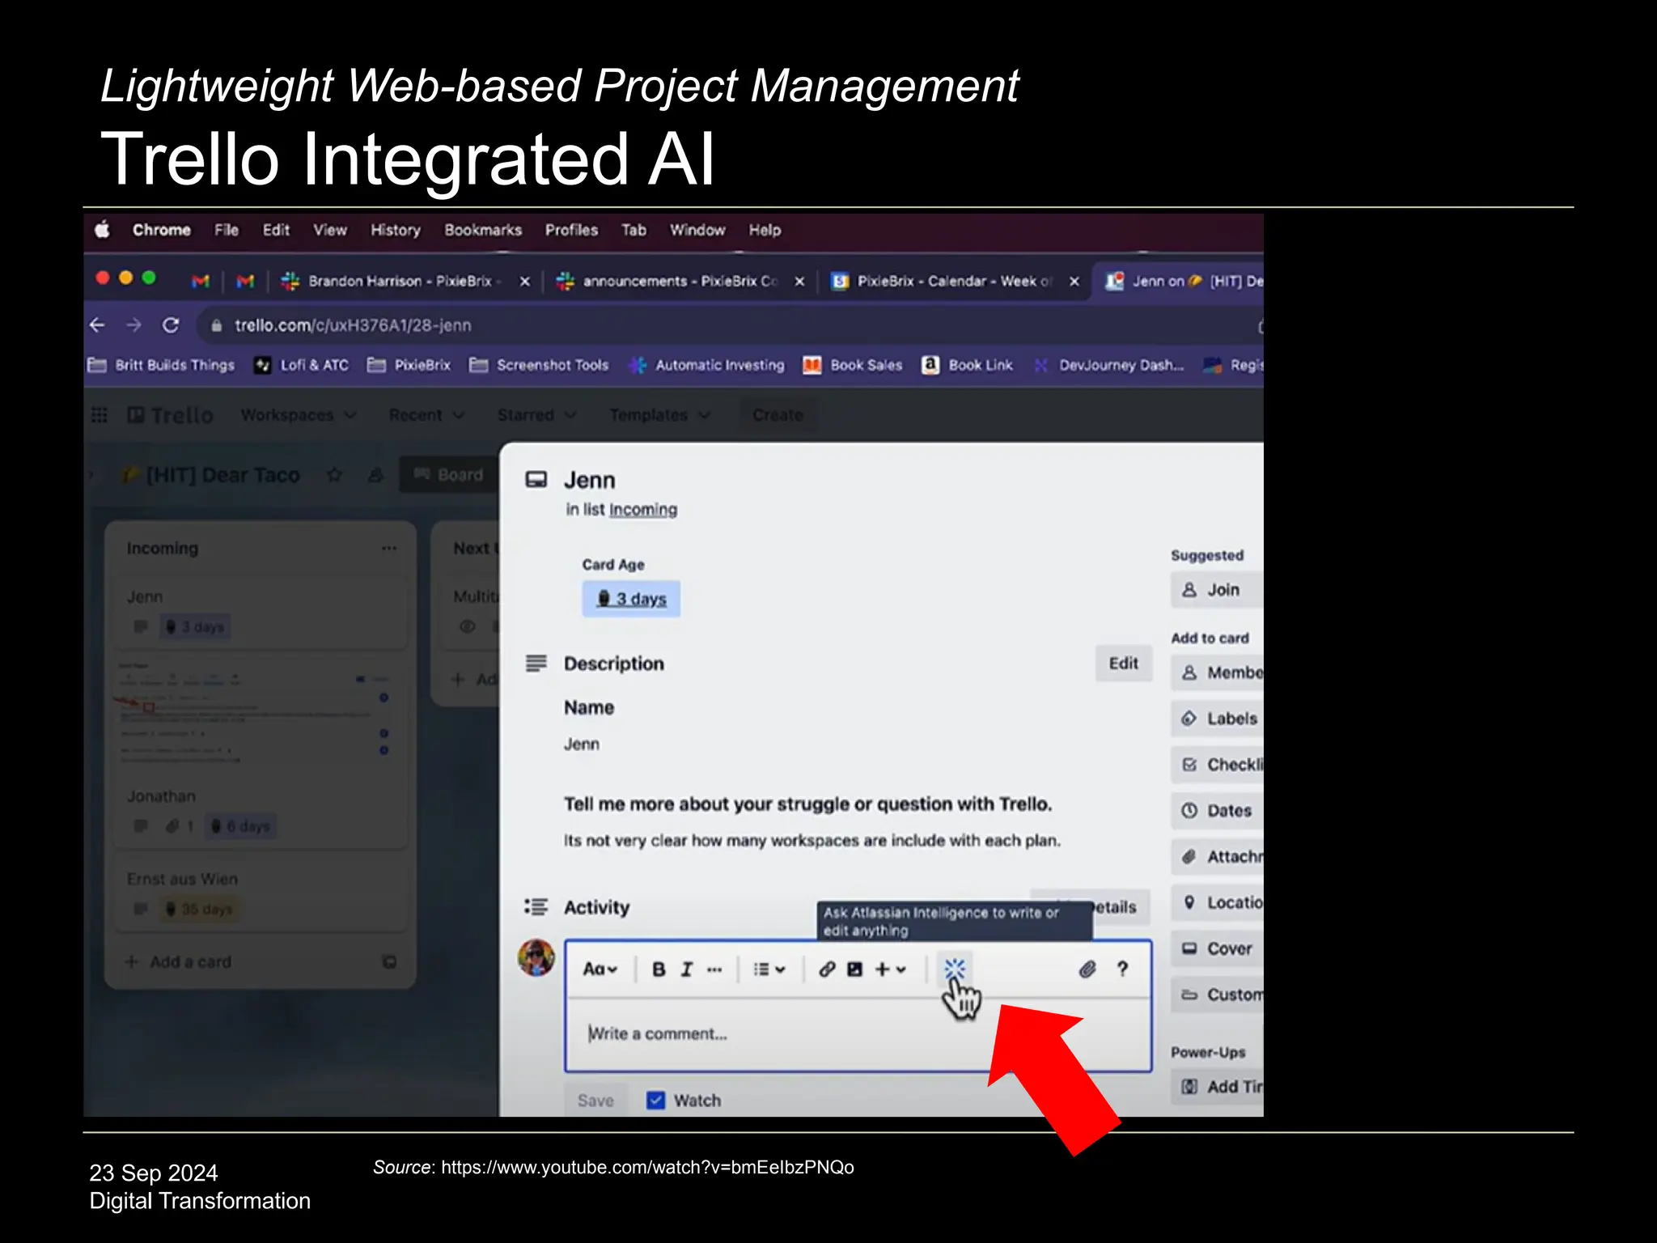Open the File menu

tap(227, 230)
